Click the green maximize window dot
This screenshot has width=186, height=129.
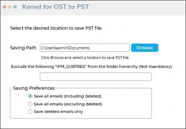15,7
